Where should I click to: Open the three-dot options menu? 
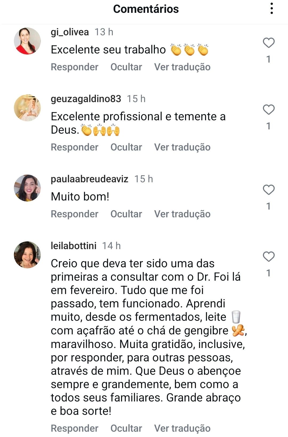click(271, 9)
